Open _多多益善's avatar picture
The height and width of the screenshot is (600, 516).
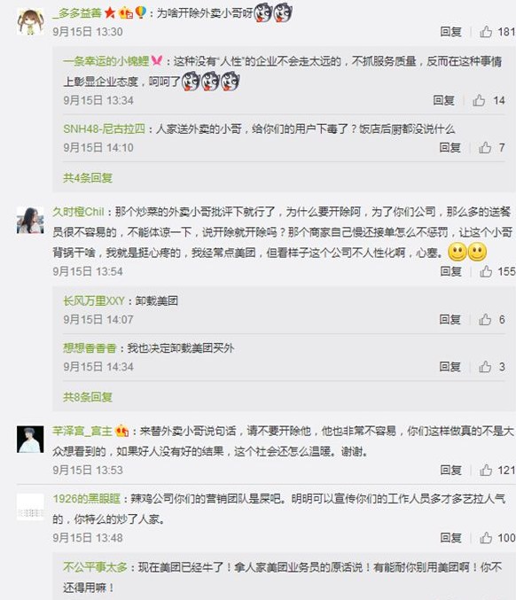coord(30,22)
